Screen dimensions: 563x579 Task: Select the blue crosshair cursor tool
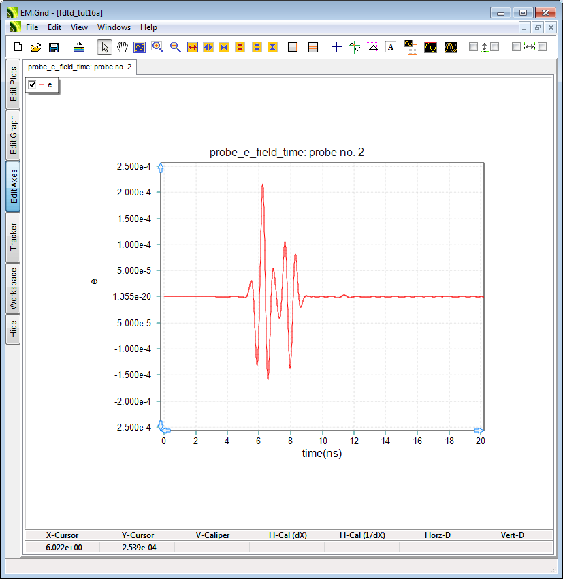click(336, 47)
